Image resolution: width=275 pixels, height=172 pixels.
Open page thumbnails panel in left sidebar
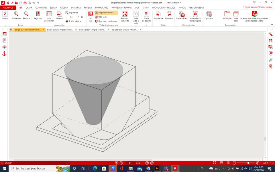(4, 34)
